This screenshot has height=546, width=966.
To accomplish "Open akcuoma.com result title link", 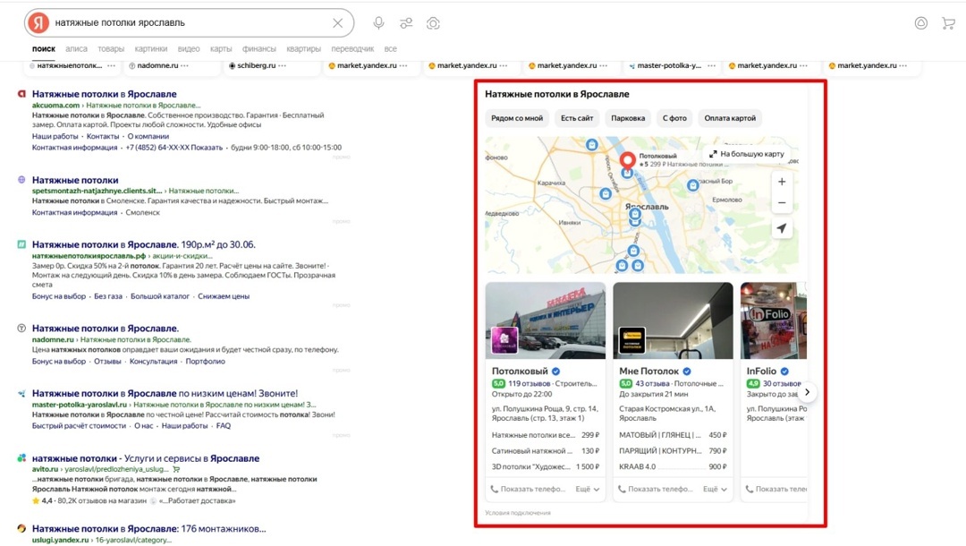I will (104, 94).
